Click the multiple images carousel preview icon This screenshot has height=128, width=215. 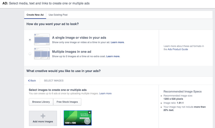(x=42, y=53)
